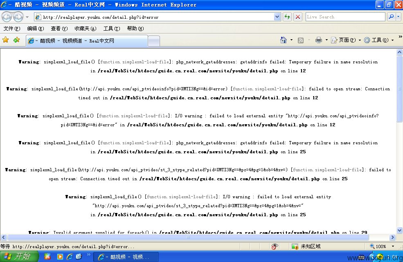Expand the Print dropdown arrow
The image size is (403, 262).
(x=326, y=40)
